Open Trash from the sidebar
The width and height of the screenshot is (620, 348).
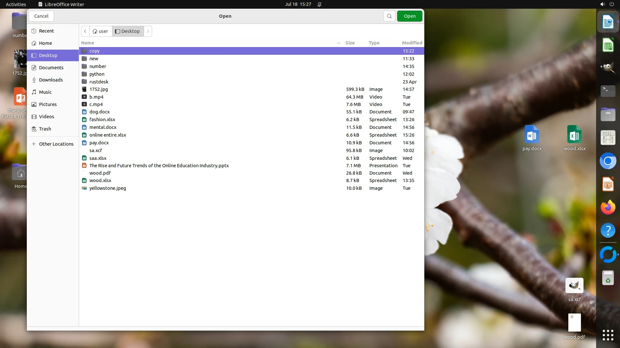click(x=45, y=129)
